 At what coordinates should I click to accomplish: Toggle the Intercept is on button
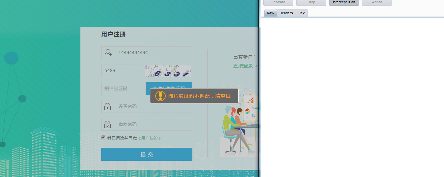pyautogui.click(x=344, y=2)
